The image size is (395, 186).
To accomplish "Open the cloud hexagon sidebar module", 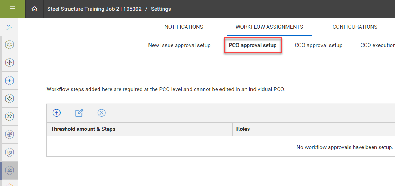I will pos(10,45).
